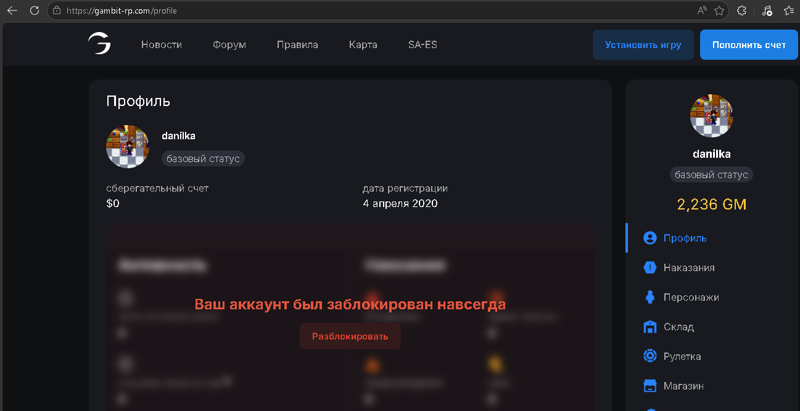Select the Рулетка roulette icon
The width and height of the screenshot is (800, 411).
tap(649, 356)
